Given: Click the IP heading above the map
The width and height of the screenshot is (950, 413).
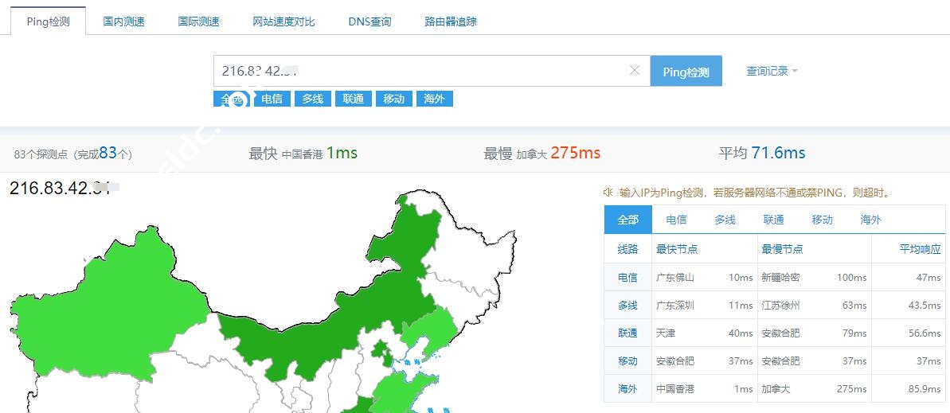Looking at the screenshot, I should coord(64,189).
